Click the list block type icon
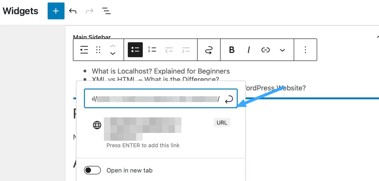 point(84,50)
